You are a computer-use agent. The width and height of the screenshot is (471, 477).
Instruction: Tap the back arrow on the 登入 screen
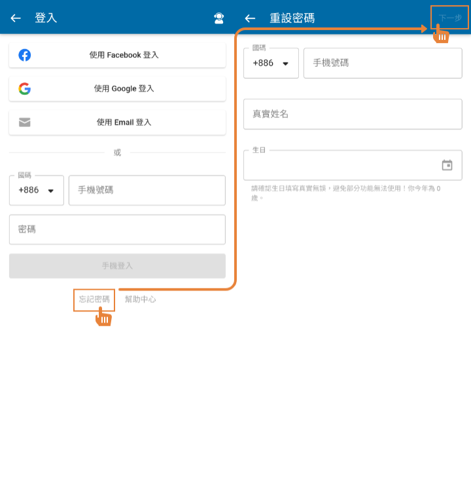[x=16, y=18]
